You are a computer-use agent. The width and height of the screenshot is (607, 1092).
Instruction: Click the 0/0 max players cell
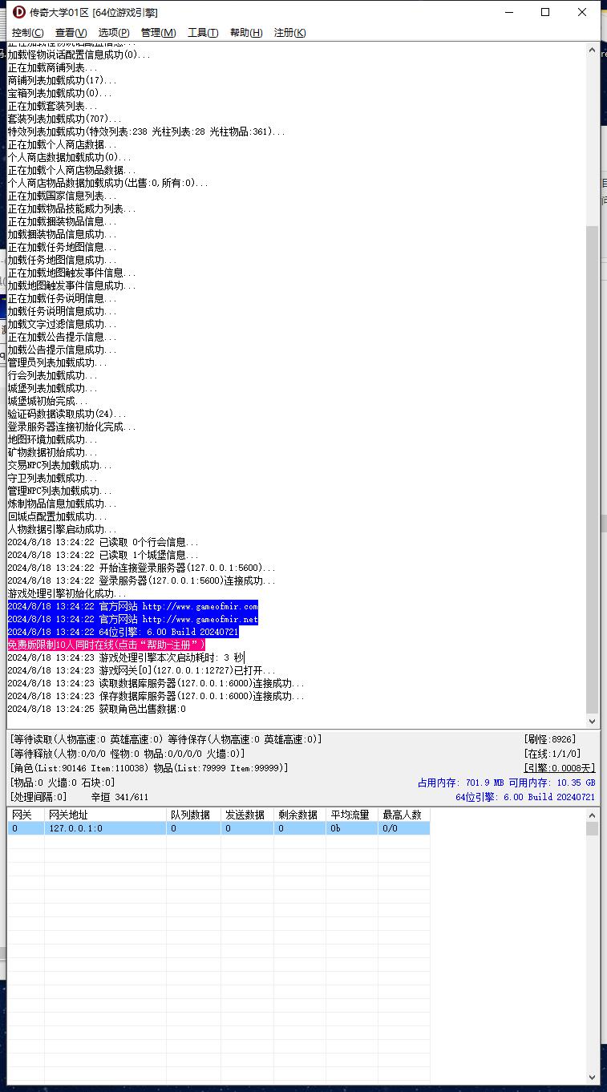[x=403, y=828]
